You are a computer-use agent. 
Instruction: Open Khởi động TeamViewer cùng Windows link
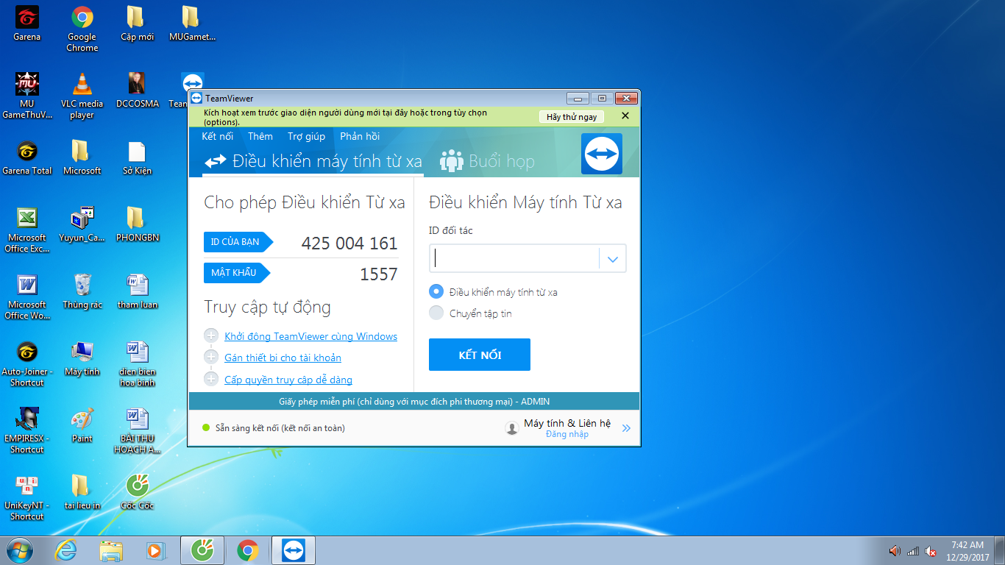point(310,336)
